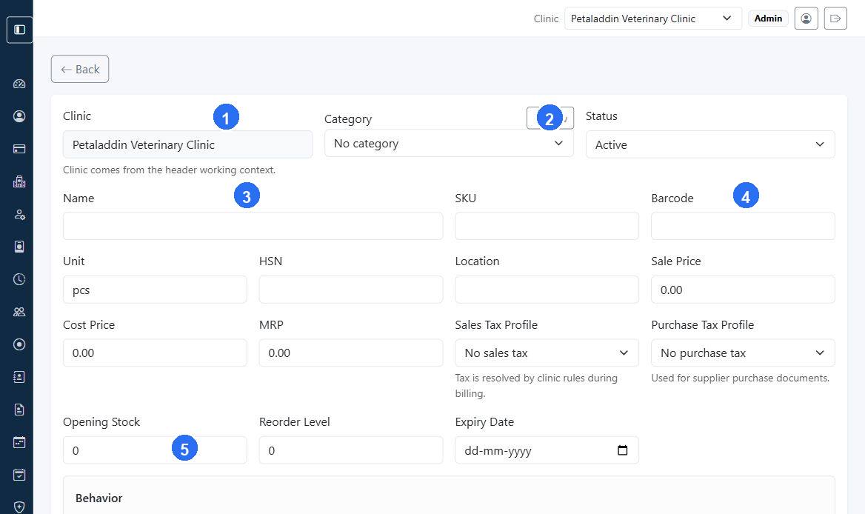865x514 pixels.
Task: Open the person-circle icon in the sidebar
Action: tap(19, 116)
